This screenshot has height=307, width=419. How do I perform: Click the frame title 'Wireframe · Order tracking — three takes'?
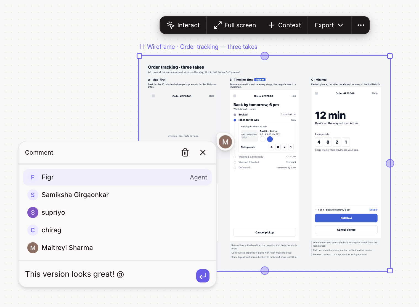[202, 47]
